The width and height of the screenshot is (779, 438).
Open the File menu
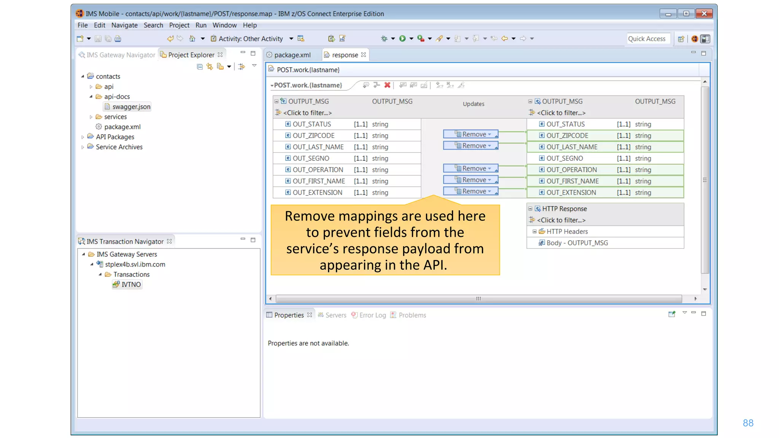[x=83, y=25]
